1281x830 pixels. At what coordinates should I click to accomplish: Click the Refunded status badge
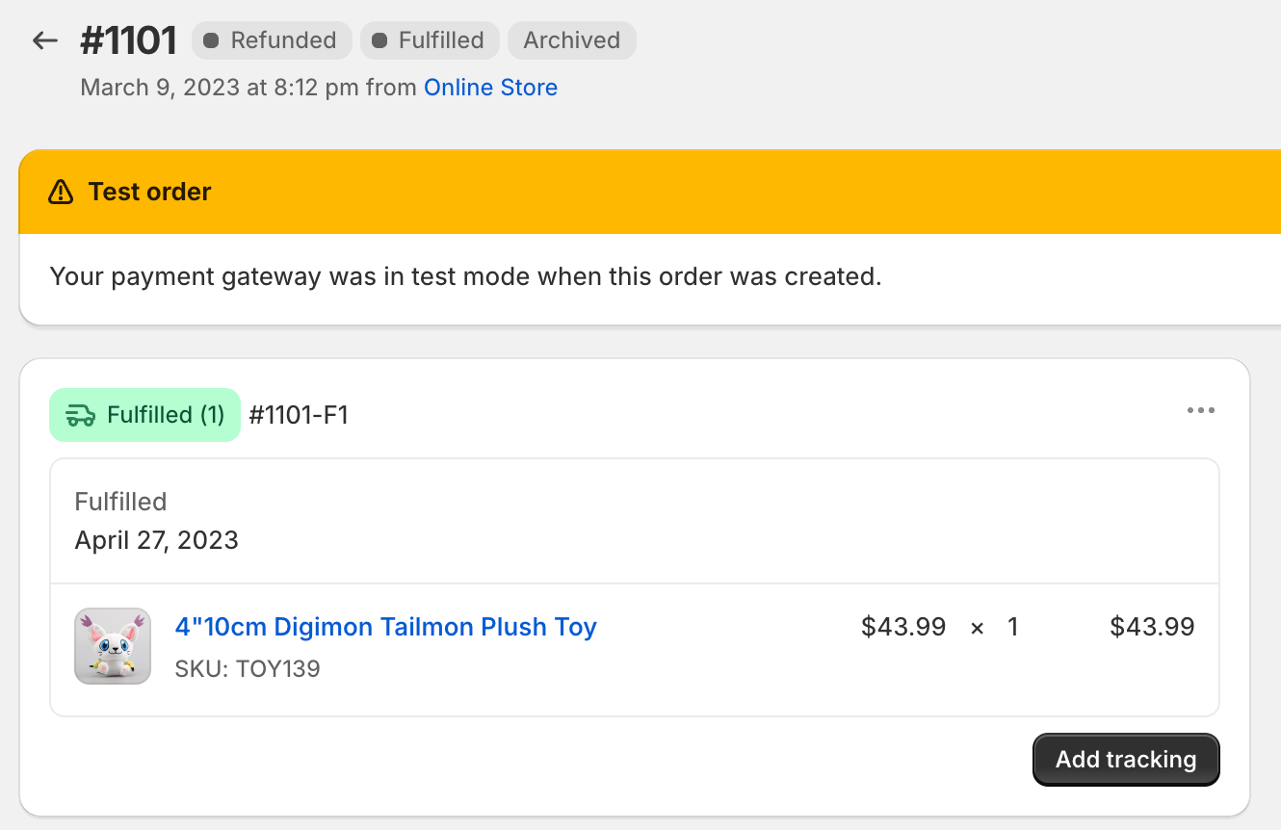point(271,40)
